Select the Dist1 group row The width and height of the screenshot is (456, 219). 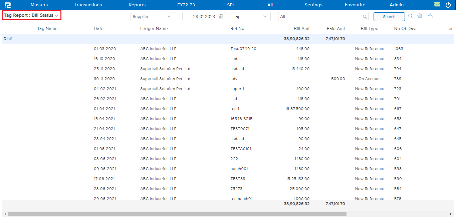click(8, 39)
